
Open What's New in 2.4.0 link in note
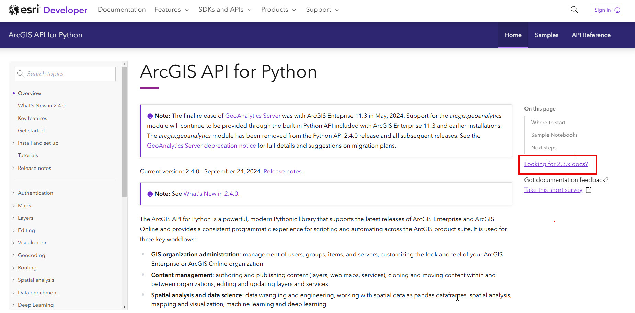211,194
